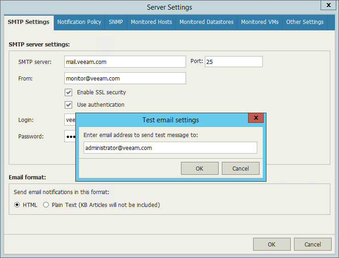Open the Other Settings tab
Image resolution: width=339 pixels, height=258 pixels.
305,22
